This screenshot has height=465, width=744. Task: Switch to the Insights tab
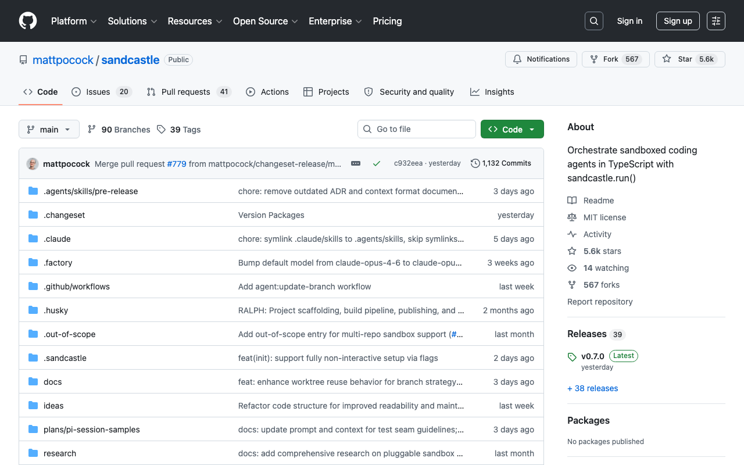[x=492, y=92]
